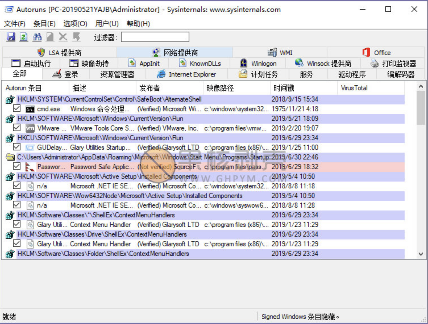Select HKLM Wow6432Node Installed Components row
Image resolution: width=428 pixels, height=324 pixels.
tap(205, 196)
